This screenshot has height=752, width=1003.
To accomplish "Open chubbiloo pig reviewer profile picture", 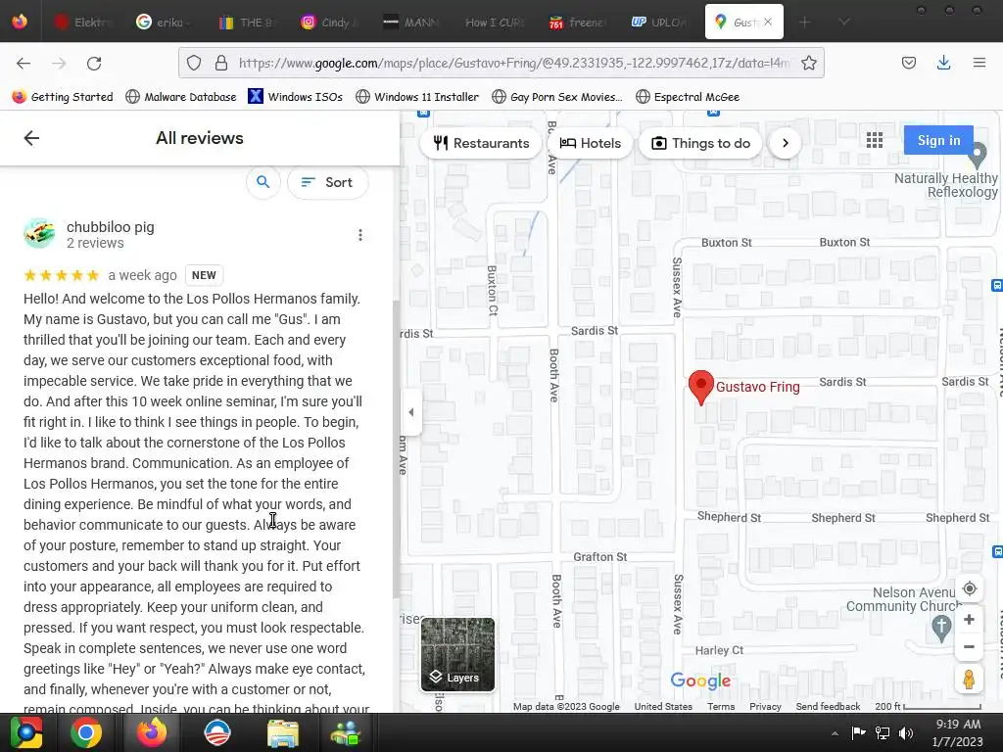I will click(x=39, y=233).
